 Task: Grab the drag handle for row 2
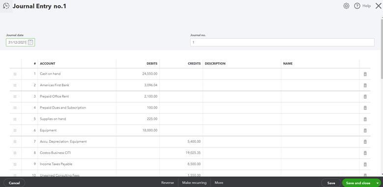click(x=15, y=85)
